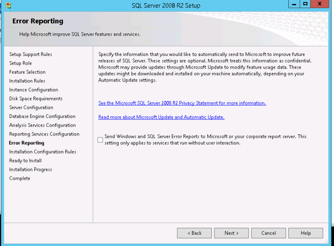
Task: Go back with the Back button
Action: [x=194, y=233]
